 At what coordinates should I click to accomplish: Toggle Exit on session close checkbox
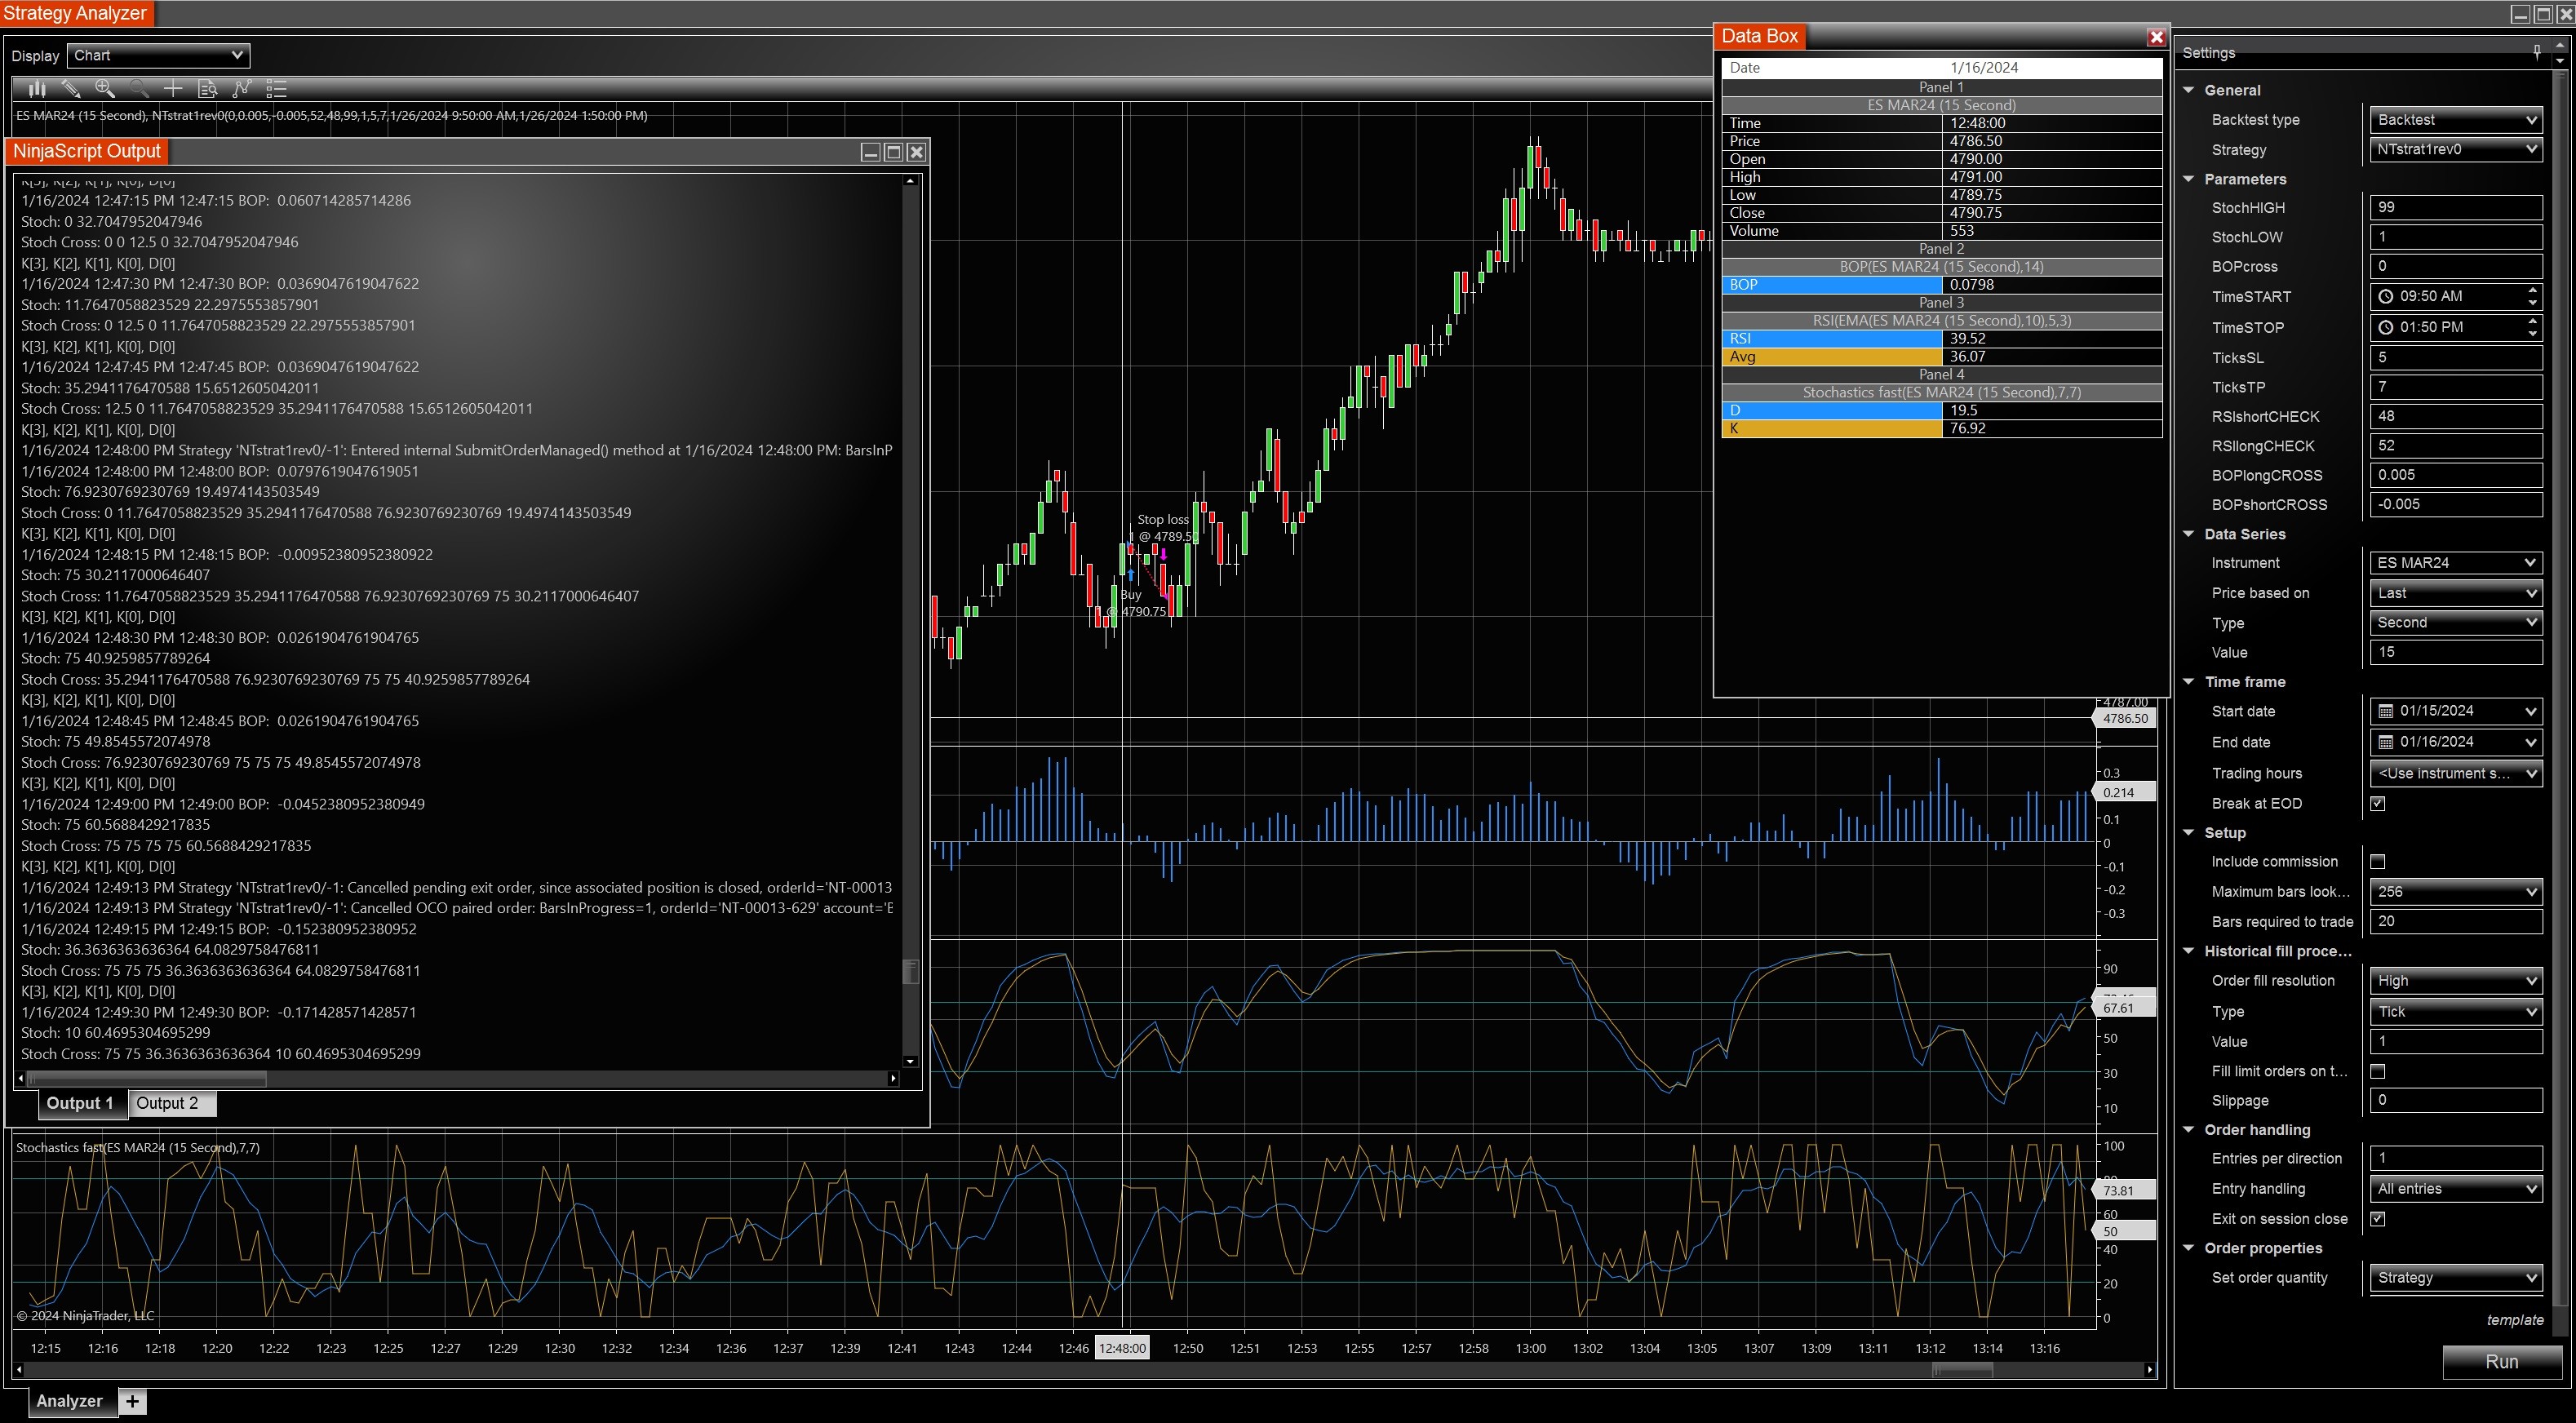[2378, 1218]
